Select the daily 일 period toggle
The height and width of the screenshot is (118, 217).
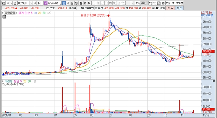tap(64, 3)
